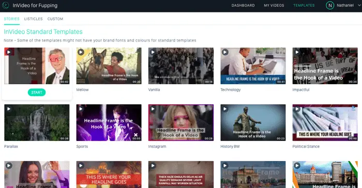Image resolution: width=362 pixels, height=188 pixels.
Task: Click the Nathaniel username
Action: pos(345,5)
